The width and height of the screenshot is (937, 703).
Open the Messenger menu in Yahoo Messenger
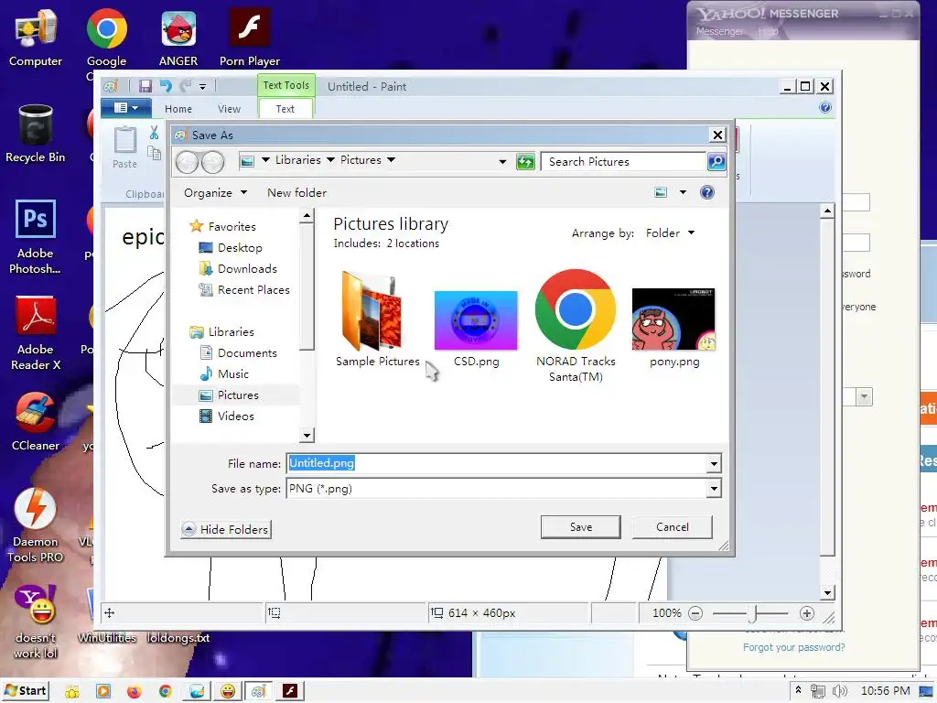click(x=719, y=31)
